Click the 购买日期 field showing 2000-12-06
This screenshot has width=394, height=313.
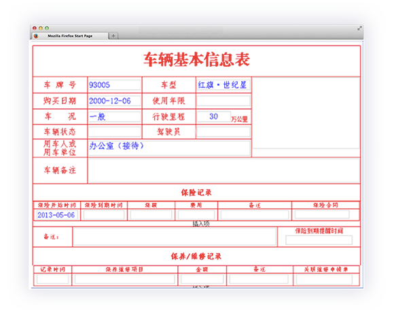point(114,101)
